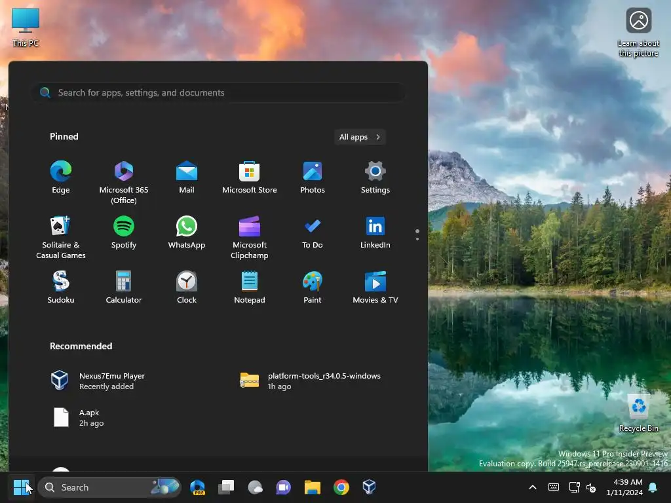Open the Paint app
The height and width of the screenshot is (503, 671).
pyautogui.click(x=313, y=288)
